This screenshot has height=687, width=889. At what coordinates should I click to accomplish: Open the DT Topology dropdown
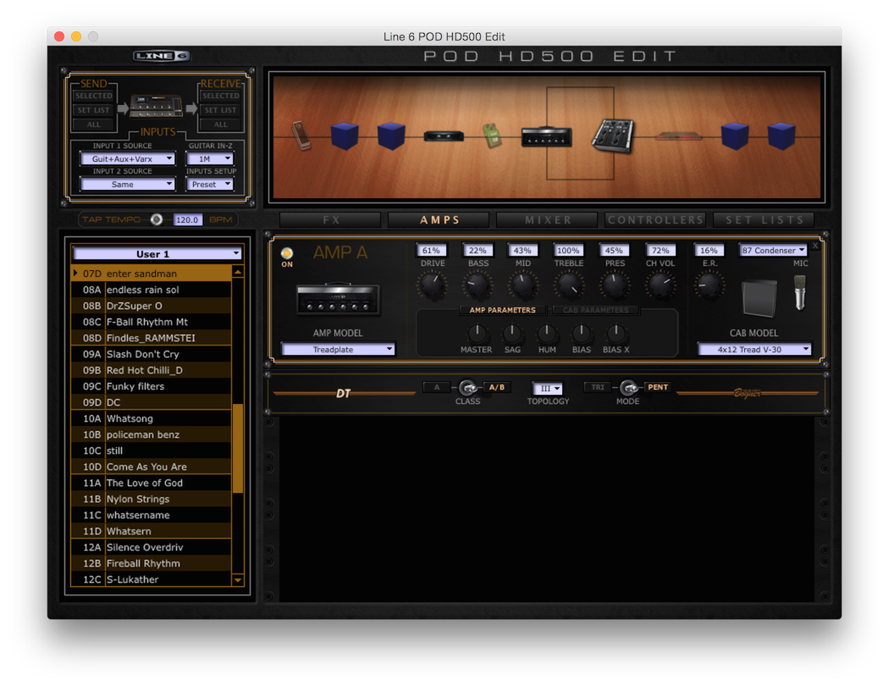point(548,389)
